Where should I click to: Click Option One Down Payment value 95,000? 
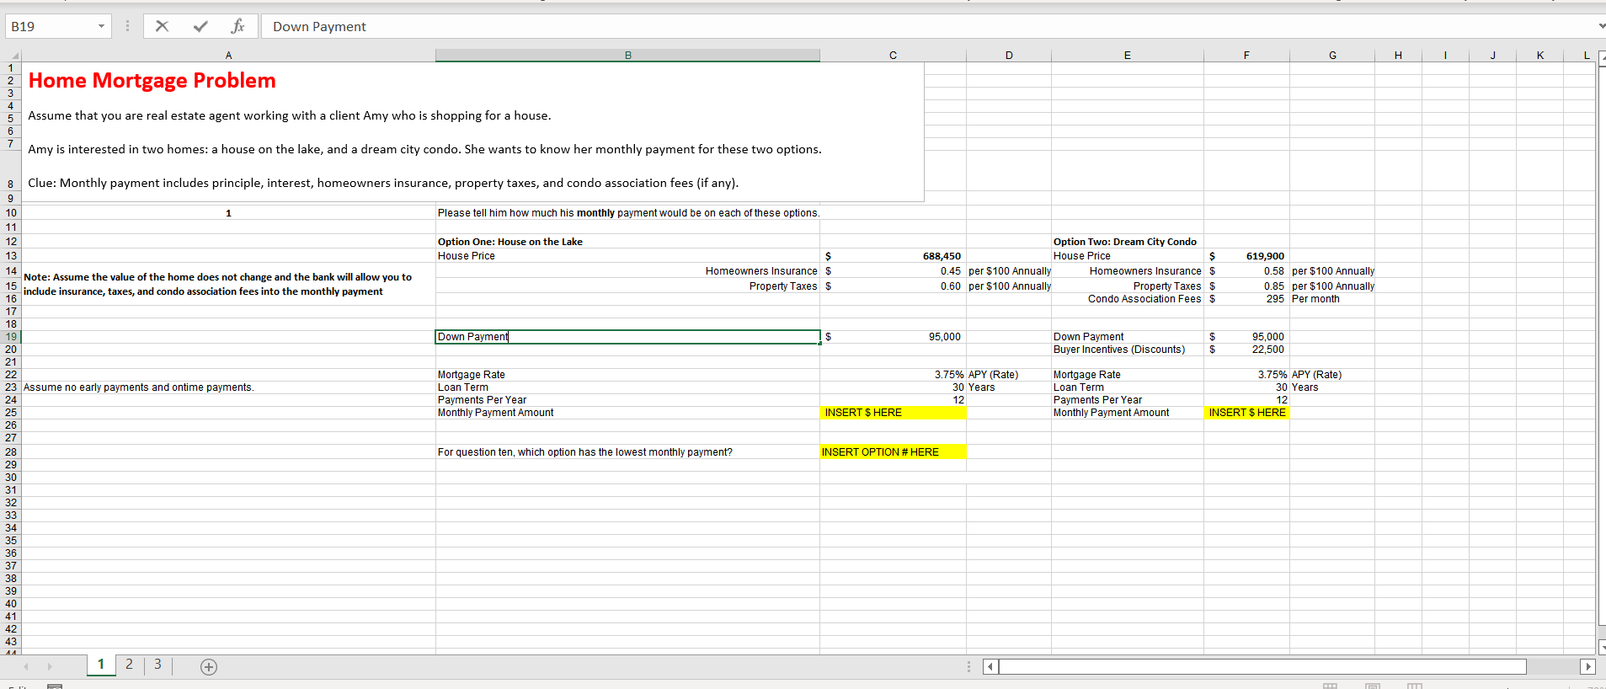(x=893, y=337)
